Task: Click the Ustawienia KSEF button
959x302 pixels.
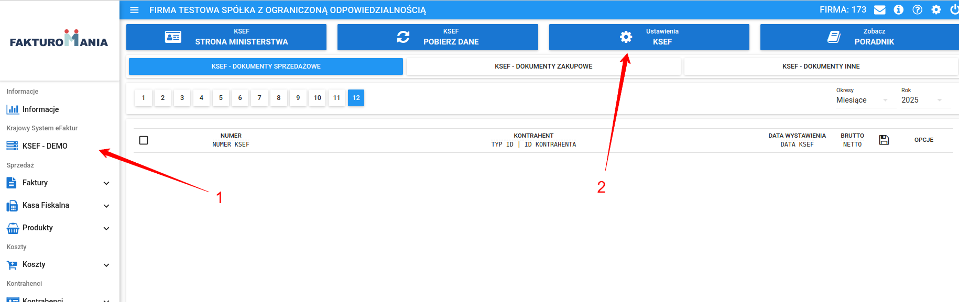Action: 649,37
